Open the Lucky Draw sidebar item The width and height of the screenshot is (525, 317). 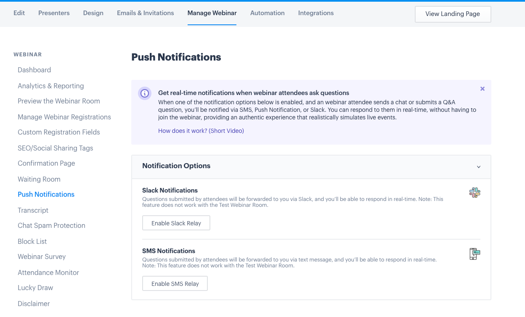[x=35, y=288]
